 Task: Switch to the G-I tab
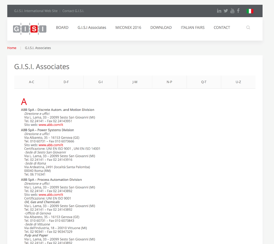pyautogui.click(x=100, y=82)
